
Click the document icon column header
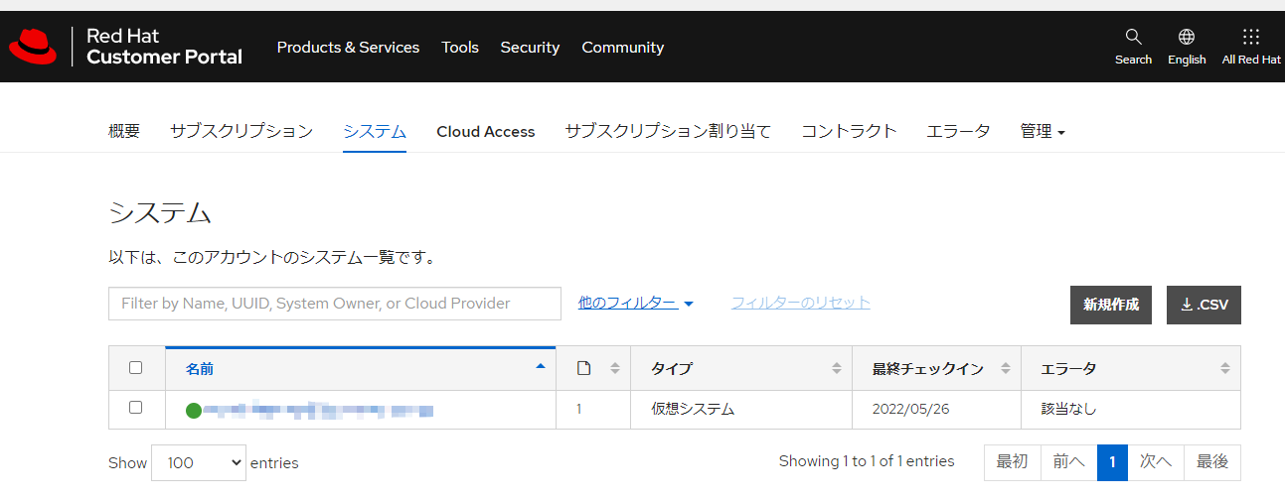(584, 368)
